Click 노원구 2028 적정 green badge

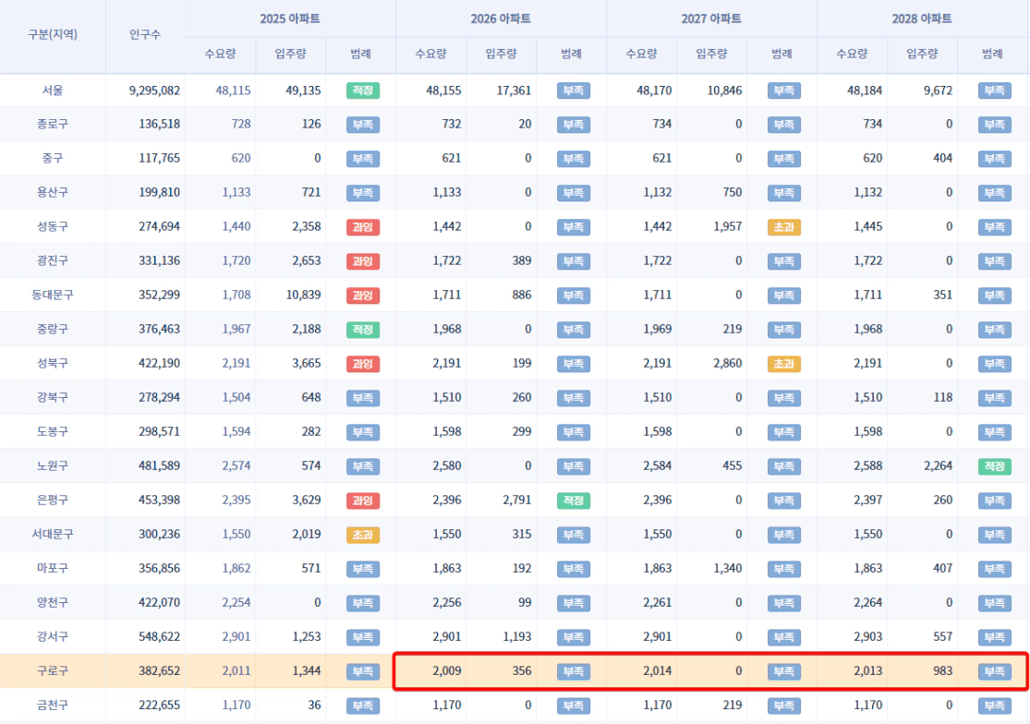tap(995, 466)
